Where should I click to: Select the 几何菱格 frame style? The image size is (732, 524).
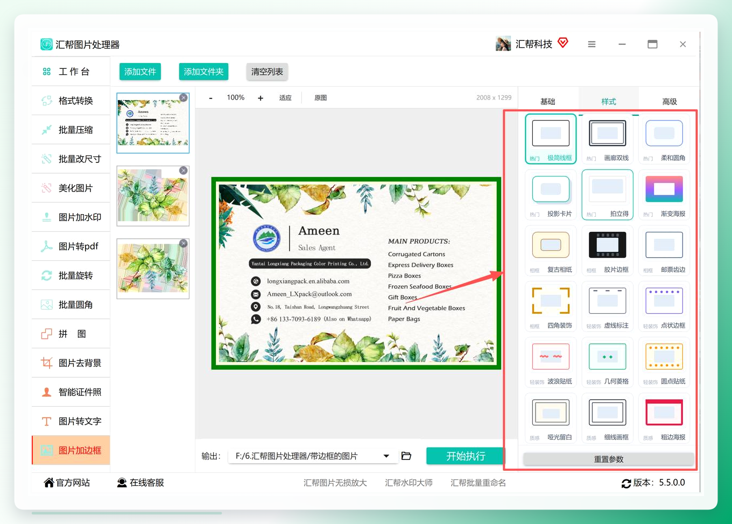pyautogui.click(x=607, y=362)
